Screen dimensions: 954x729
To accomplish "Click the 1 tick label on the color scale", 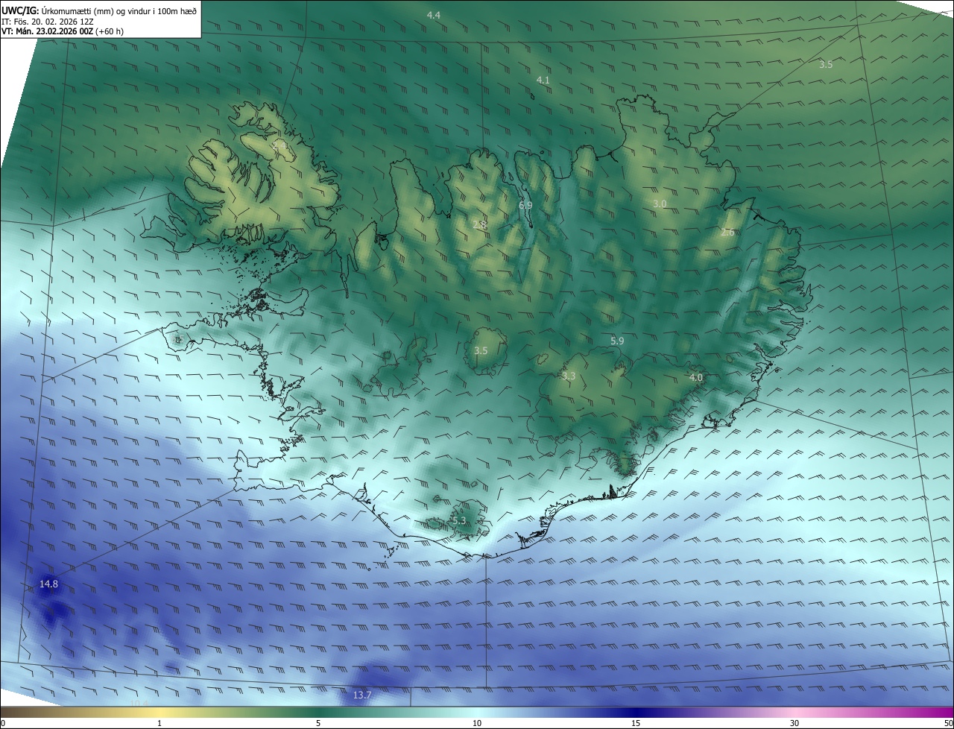I will tap(159, 723).
